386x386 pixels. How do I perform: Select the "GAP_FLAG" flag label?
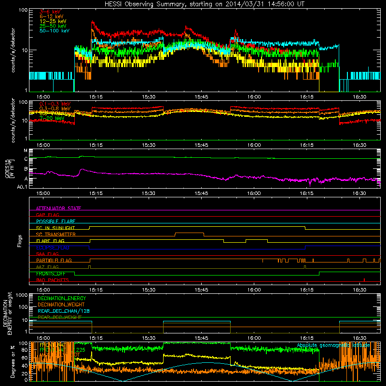47,215
